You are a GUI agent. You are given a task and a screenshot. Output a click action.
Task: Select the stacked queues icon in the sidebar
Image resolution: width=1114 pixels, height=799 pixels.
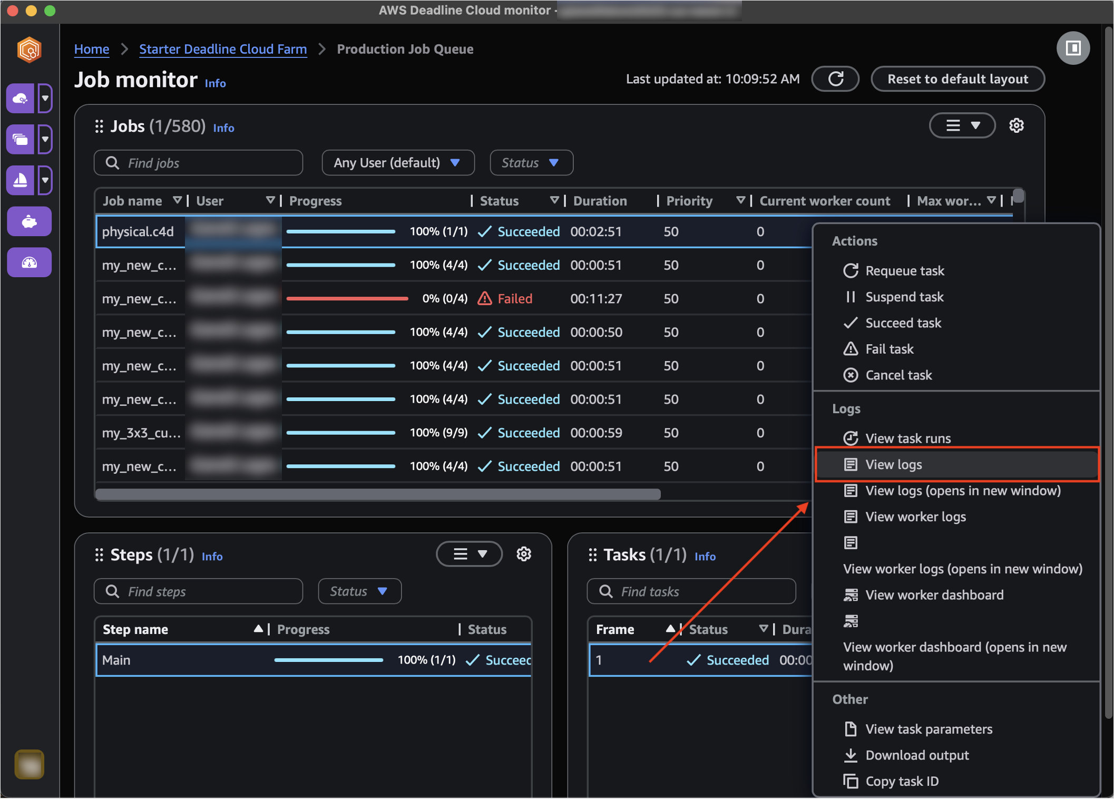tap(21, 139)
